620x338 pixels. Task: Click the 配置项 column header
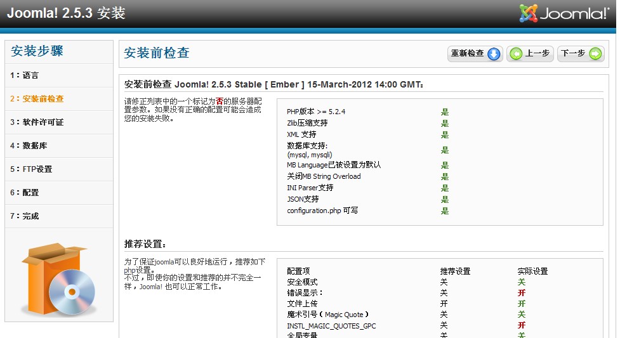[x=298, y=271]
